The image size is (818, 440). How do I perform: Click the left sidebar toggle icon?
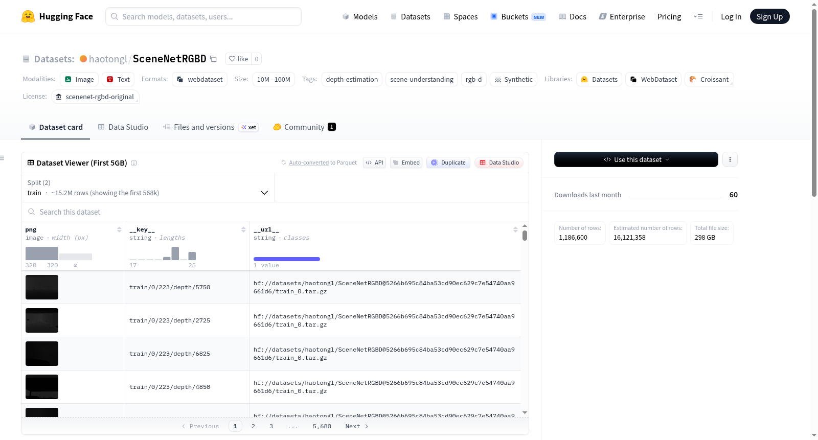click(3, 158)
